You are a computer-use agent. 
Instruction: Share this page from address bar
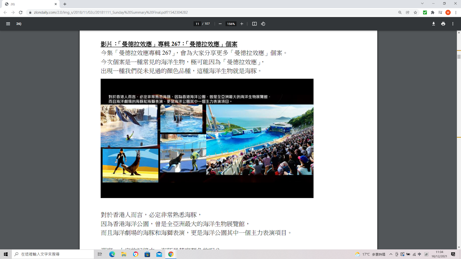(408, 12)
